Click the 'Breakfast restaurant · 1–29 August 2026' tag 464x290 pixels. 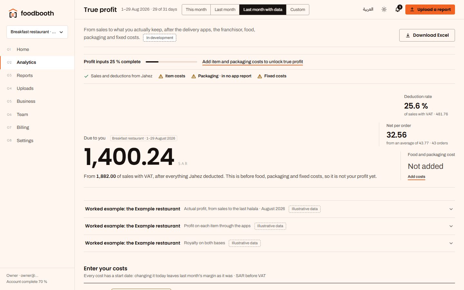(x=144, y=138)
